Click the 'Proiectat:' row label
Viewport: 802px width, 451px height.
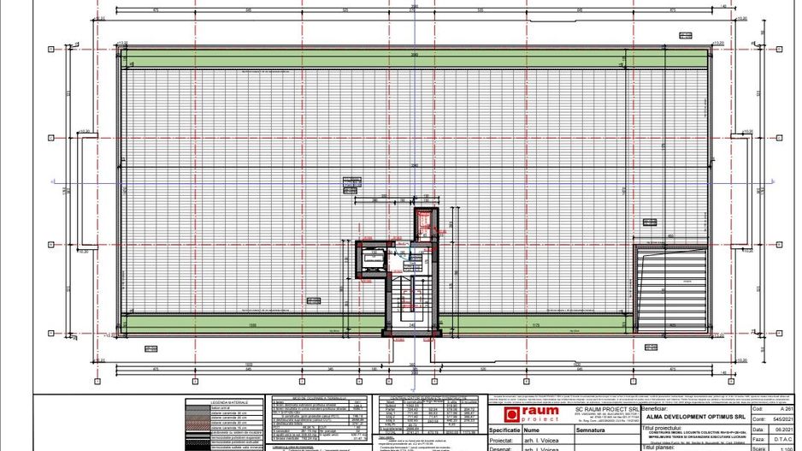501,440
